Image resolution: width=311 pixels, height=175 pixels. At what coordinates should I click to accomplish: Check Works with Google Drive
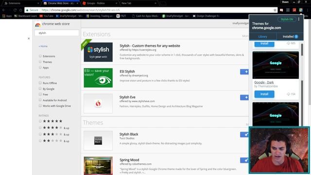tap(40, 106)
